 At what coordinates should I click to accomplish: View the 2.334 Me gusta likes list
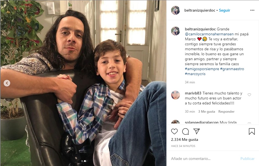(x=184, y=139)
